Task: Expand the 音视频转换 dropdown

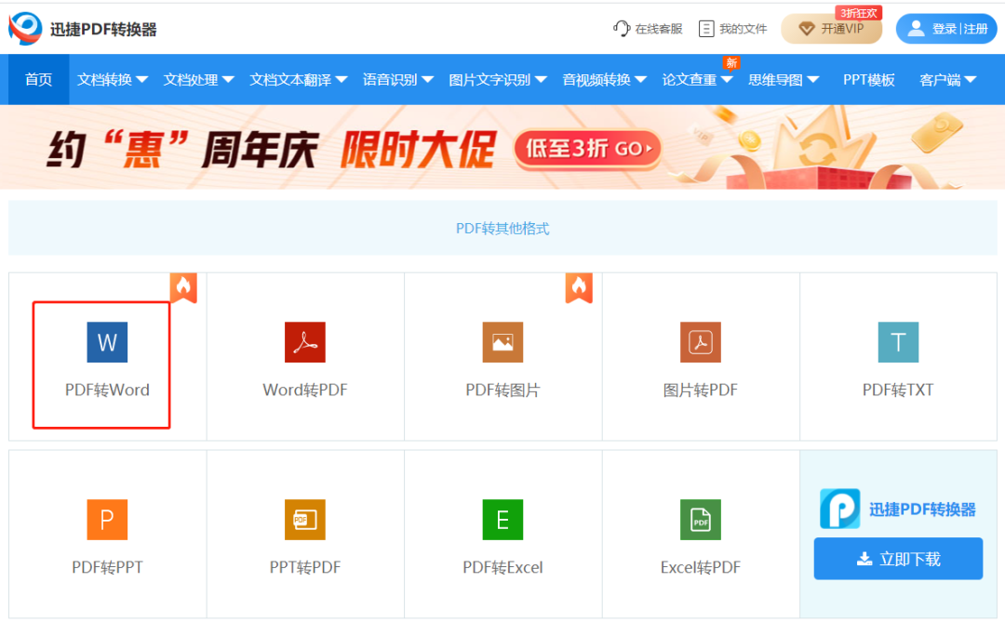Action: 605,79
